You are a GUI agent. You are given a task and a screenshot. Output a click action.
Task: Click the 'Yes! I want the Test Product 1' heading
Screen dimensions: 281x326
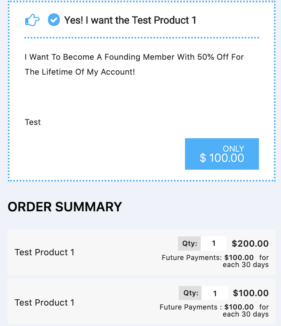(x=130, y=20)
